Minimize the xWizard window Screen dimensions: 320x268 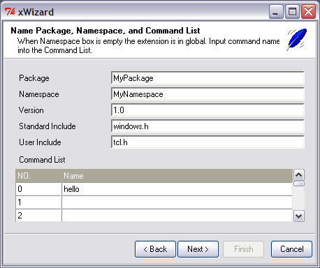click(276, 11)
